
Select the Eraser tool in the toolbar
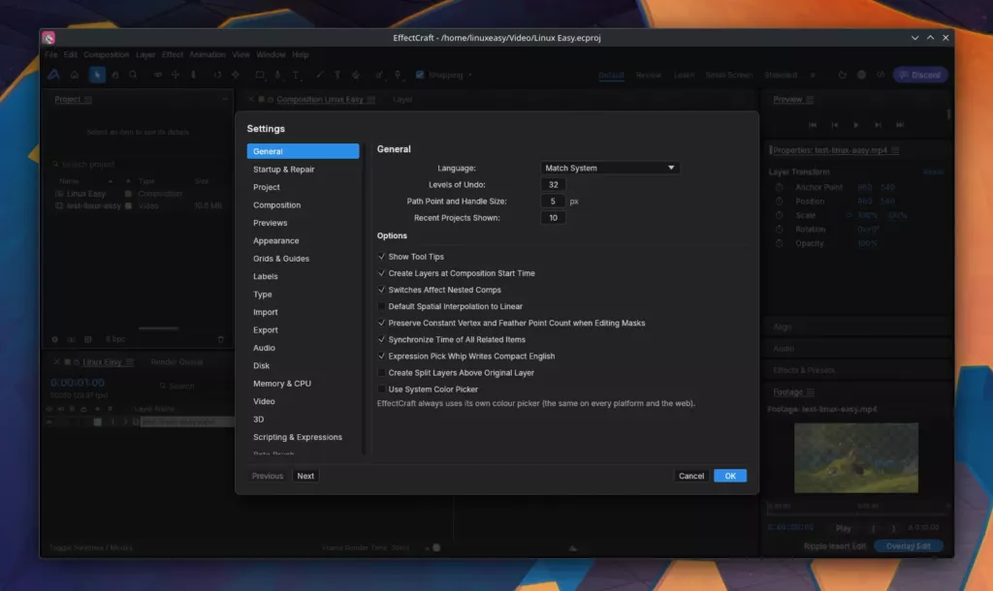coord(356,75)
